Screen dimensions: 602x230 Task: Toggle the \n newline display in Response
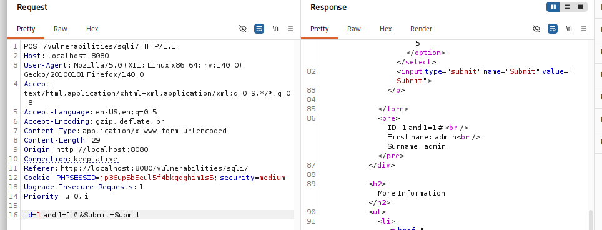click(x=569, y=29)
